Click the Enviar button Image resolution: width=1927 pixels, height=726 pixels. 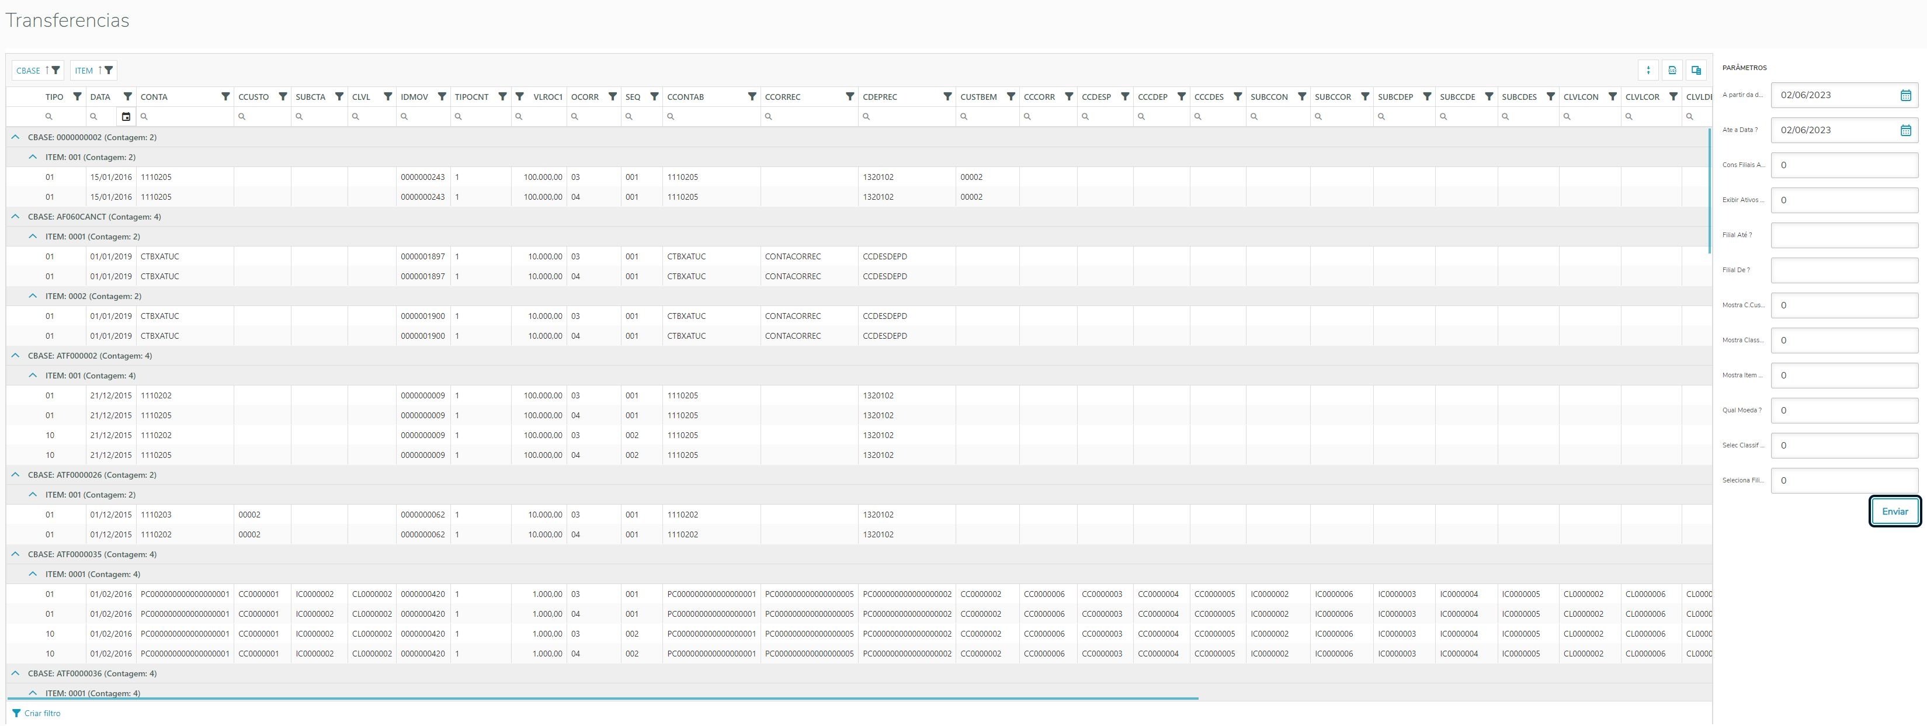(1894, 512)
